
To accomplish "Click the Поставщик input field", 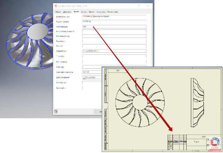I will click(92, 83).
